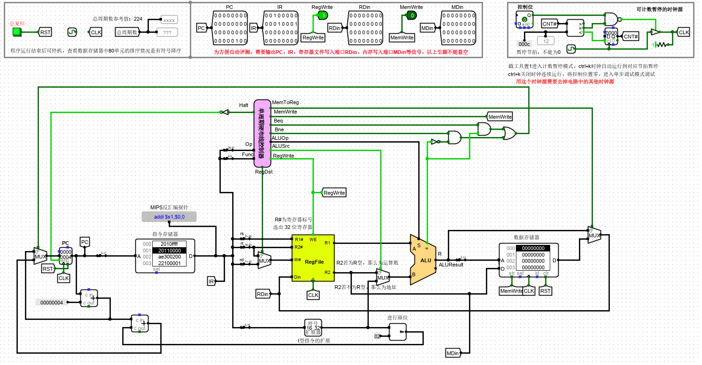The height and width of the screenshot is (365, 702).
Task: Poke the clock source beside the top CLK tunnel
Action: pos(72,32)
